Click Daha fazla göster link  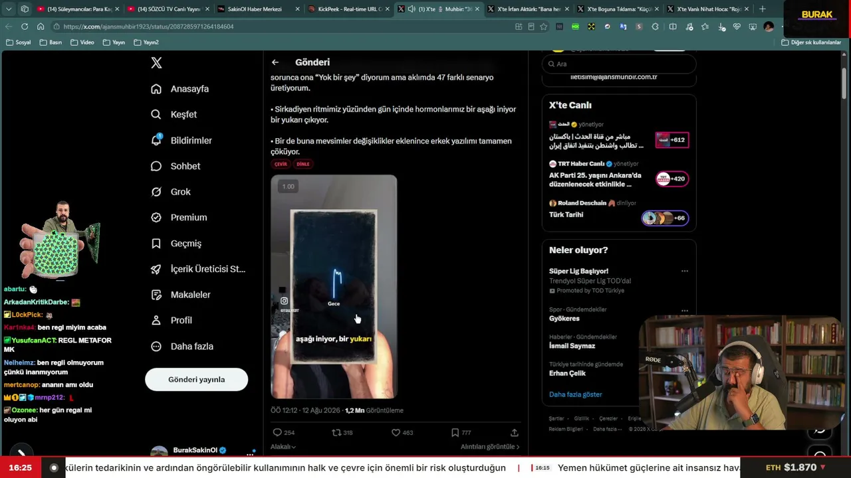click(575, 394)
